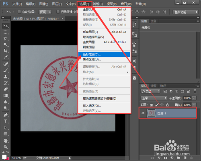Create a new group folder icon

click(x=178, y=158)
